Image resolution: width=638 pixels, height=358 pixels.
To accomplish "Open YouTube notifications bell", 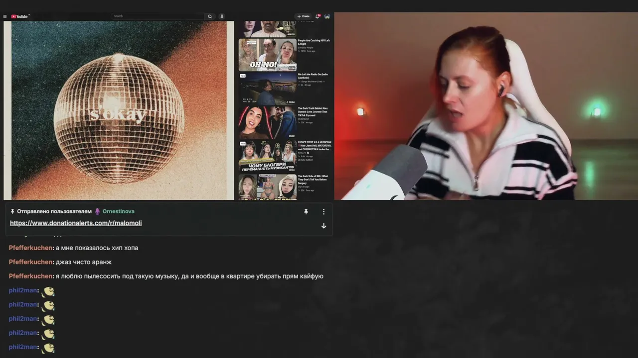I will tap(318, 16).
